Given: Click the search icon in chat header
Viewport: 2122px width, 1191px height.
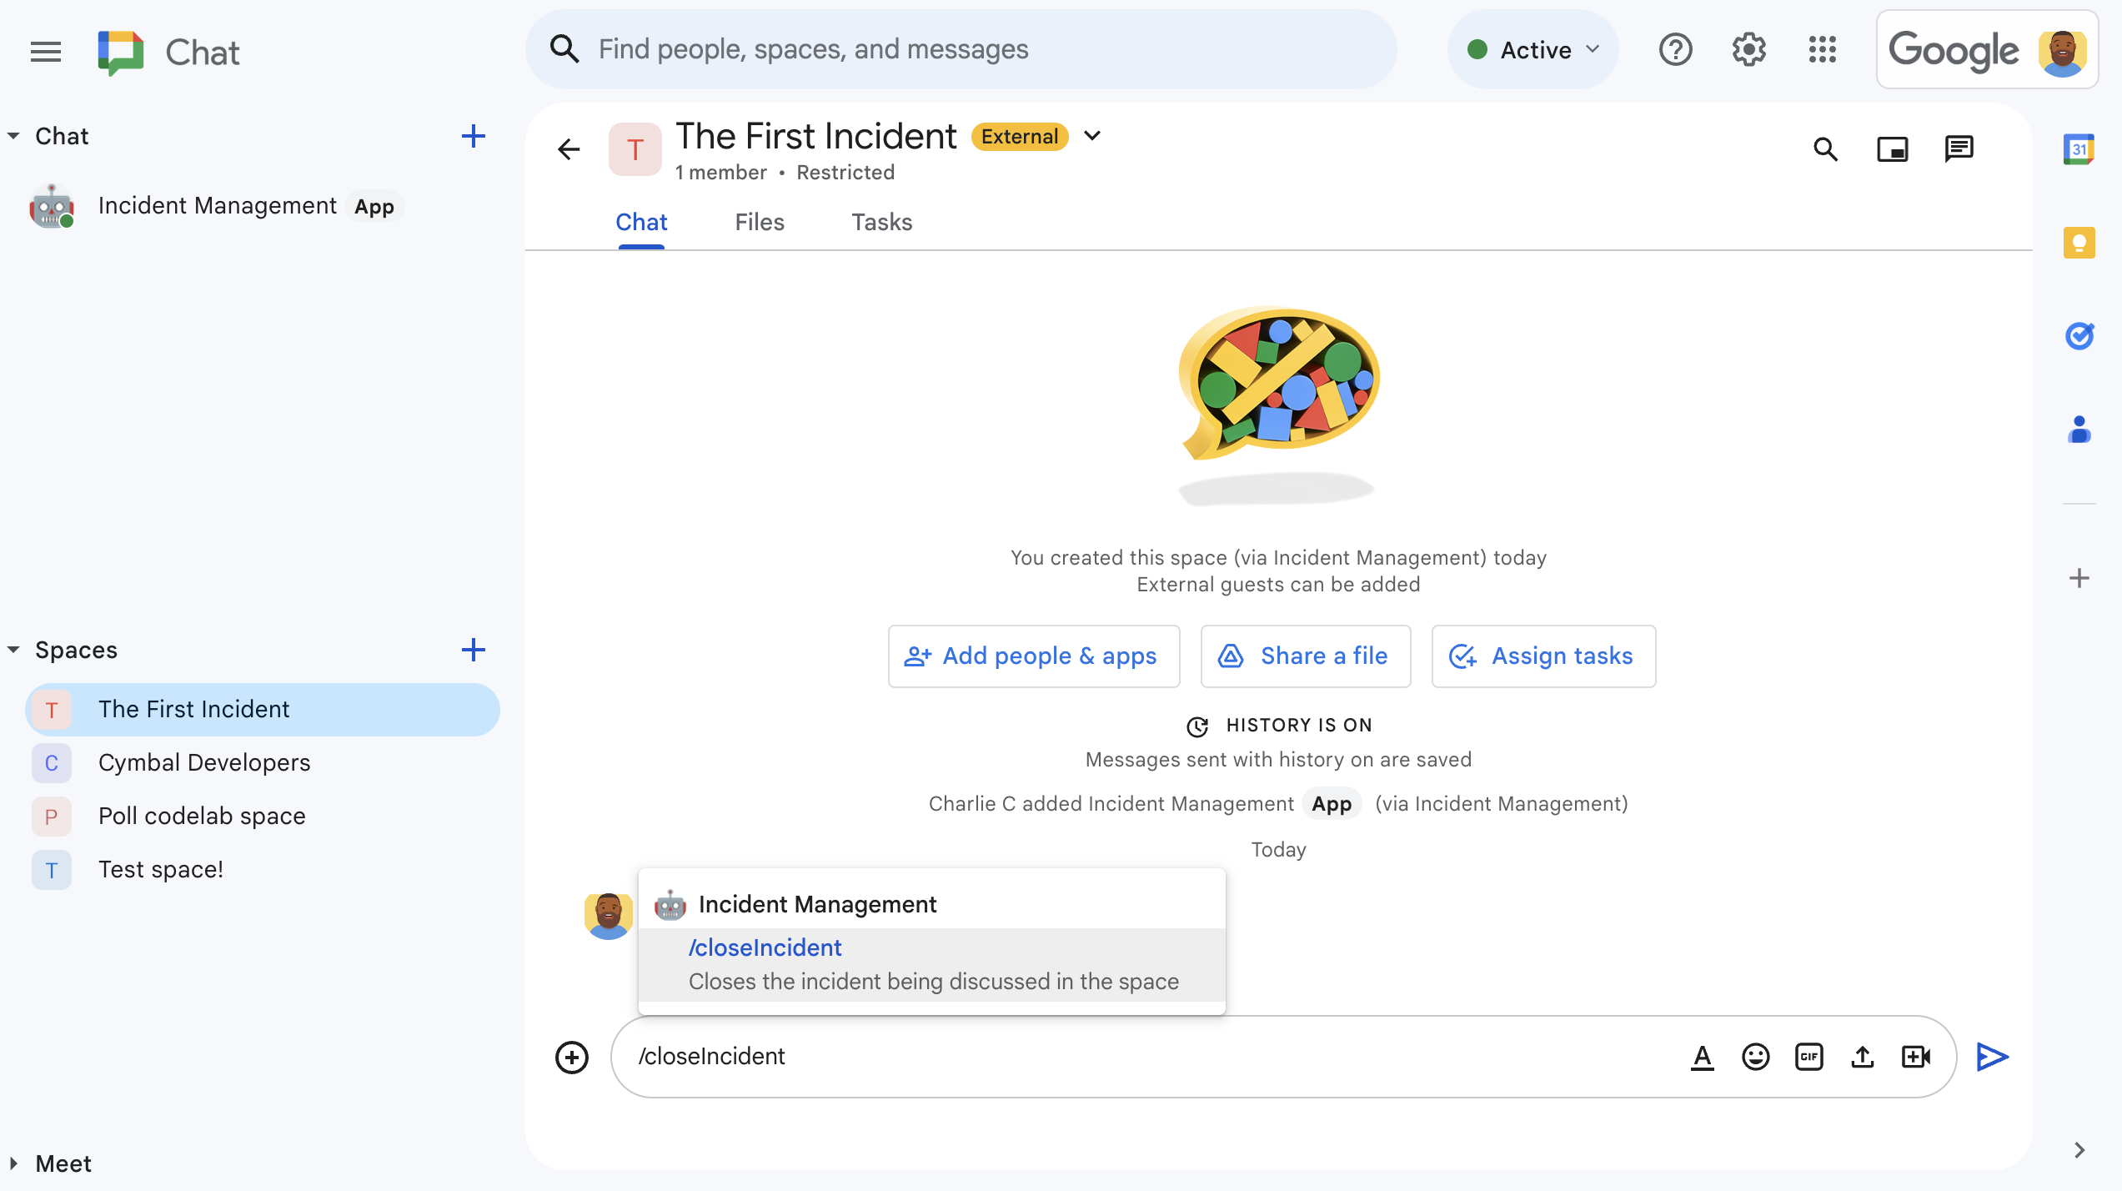Looking at the screenshot, I should (x=1826, y=148).
